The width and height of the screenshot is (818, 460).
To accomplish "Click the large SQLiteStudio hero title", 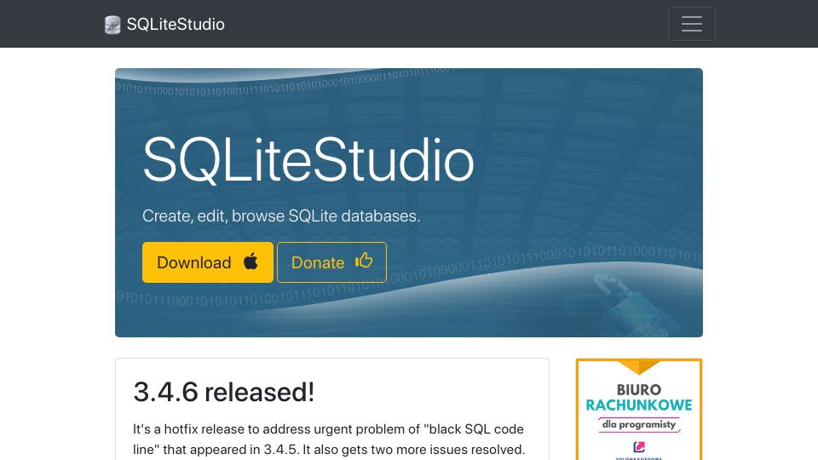I will point(308,159).
